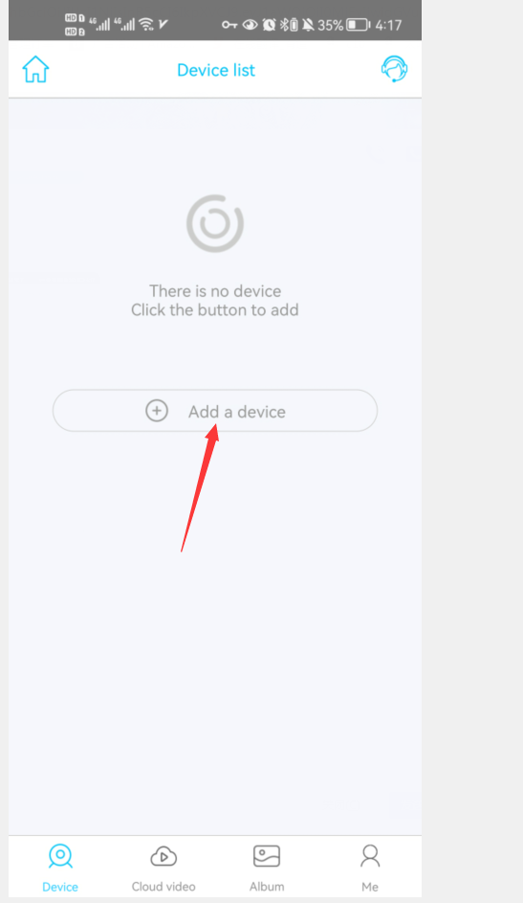Image resolution: width=523 pixels, height=903 pixels.
Task: Click the empty-state circular logo
Action: tap(215, 223)
